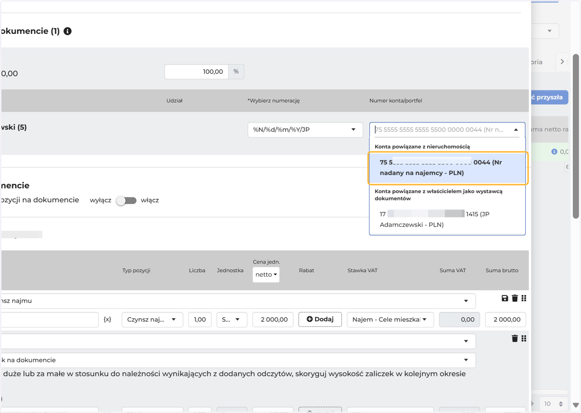Open the Najem - Cele mieszkal VAT rate dropdown
This screenshot has height=413, width=581.
coord(390,320)
